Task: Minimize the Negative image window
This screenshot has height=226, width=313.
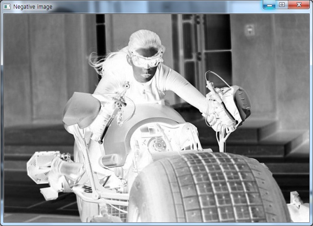Action: click(x=269, y=5)
